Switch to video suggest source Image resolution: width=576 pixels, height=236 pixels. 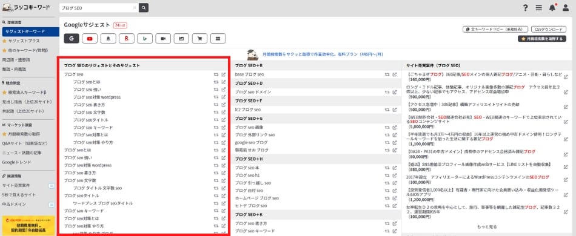pyautogui.click(x=163, y=39)
